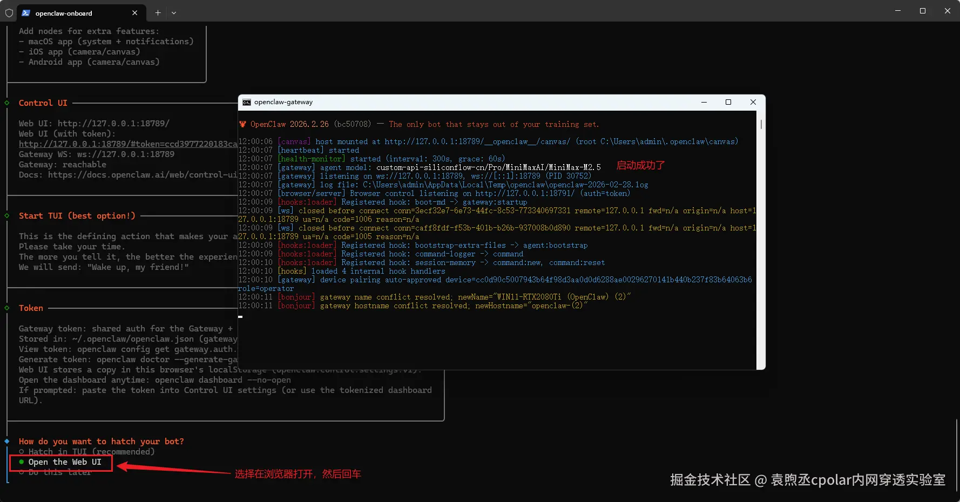This screenshot has width=960, height=502.
Task: Close the Windows Terminal window
Action: click(948, 11)
